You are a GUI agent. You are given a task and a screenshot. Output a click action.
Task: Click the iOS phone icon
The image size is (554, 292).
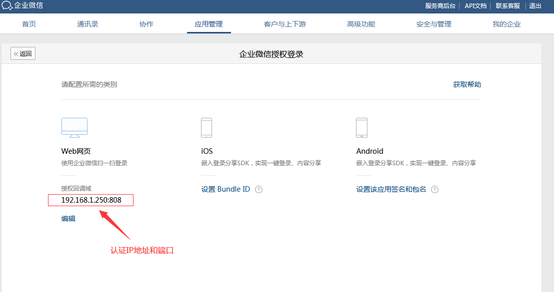(206, 128)
